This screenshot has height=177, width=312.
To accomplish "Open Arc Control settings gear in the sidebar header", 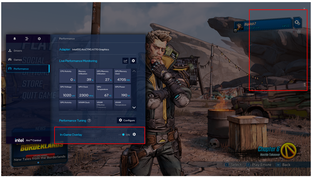I will (39, 38).
